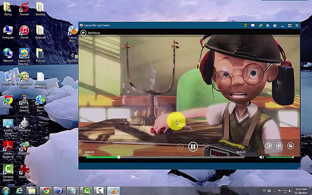The image size is (312, 195).
Task: Seek using the playback progress handle
Action: 119,157
